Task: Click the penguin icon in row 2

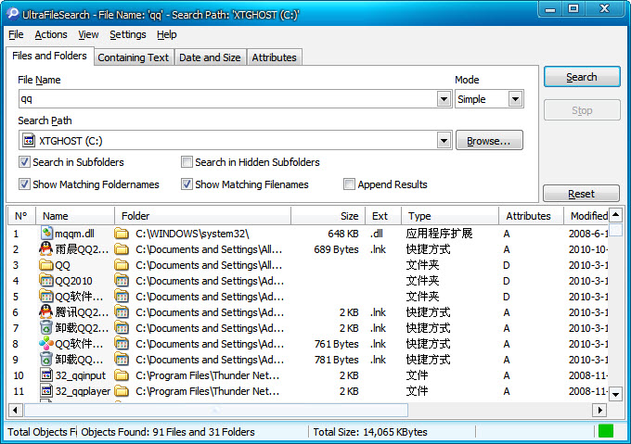Action: 47,249
